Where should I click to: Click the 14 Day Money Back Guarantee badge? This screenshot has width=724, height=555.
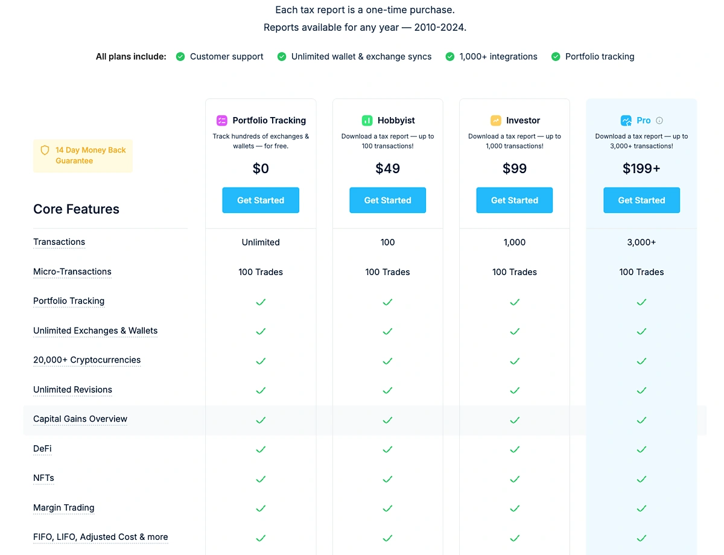point(83,155)
